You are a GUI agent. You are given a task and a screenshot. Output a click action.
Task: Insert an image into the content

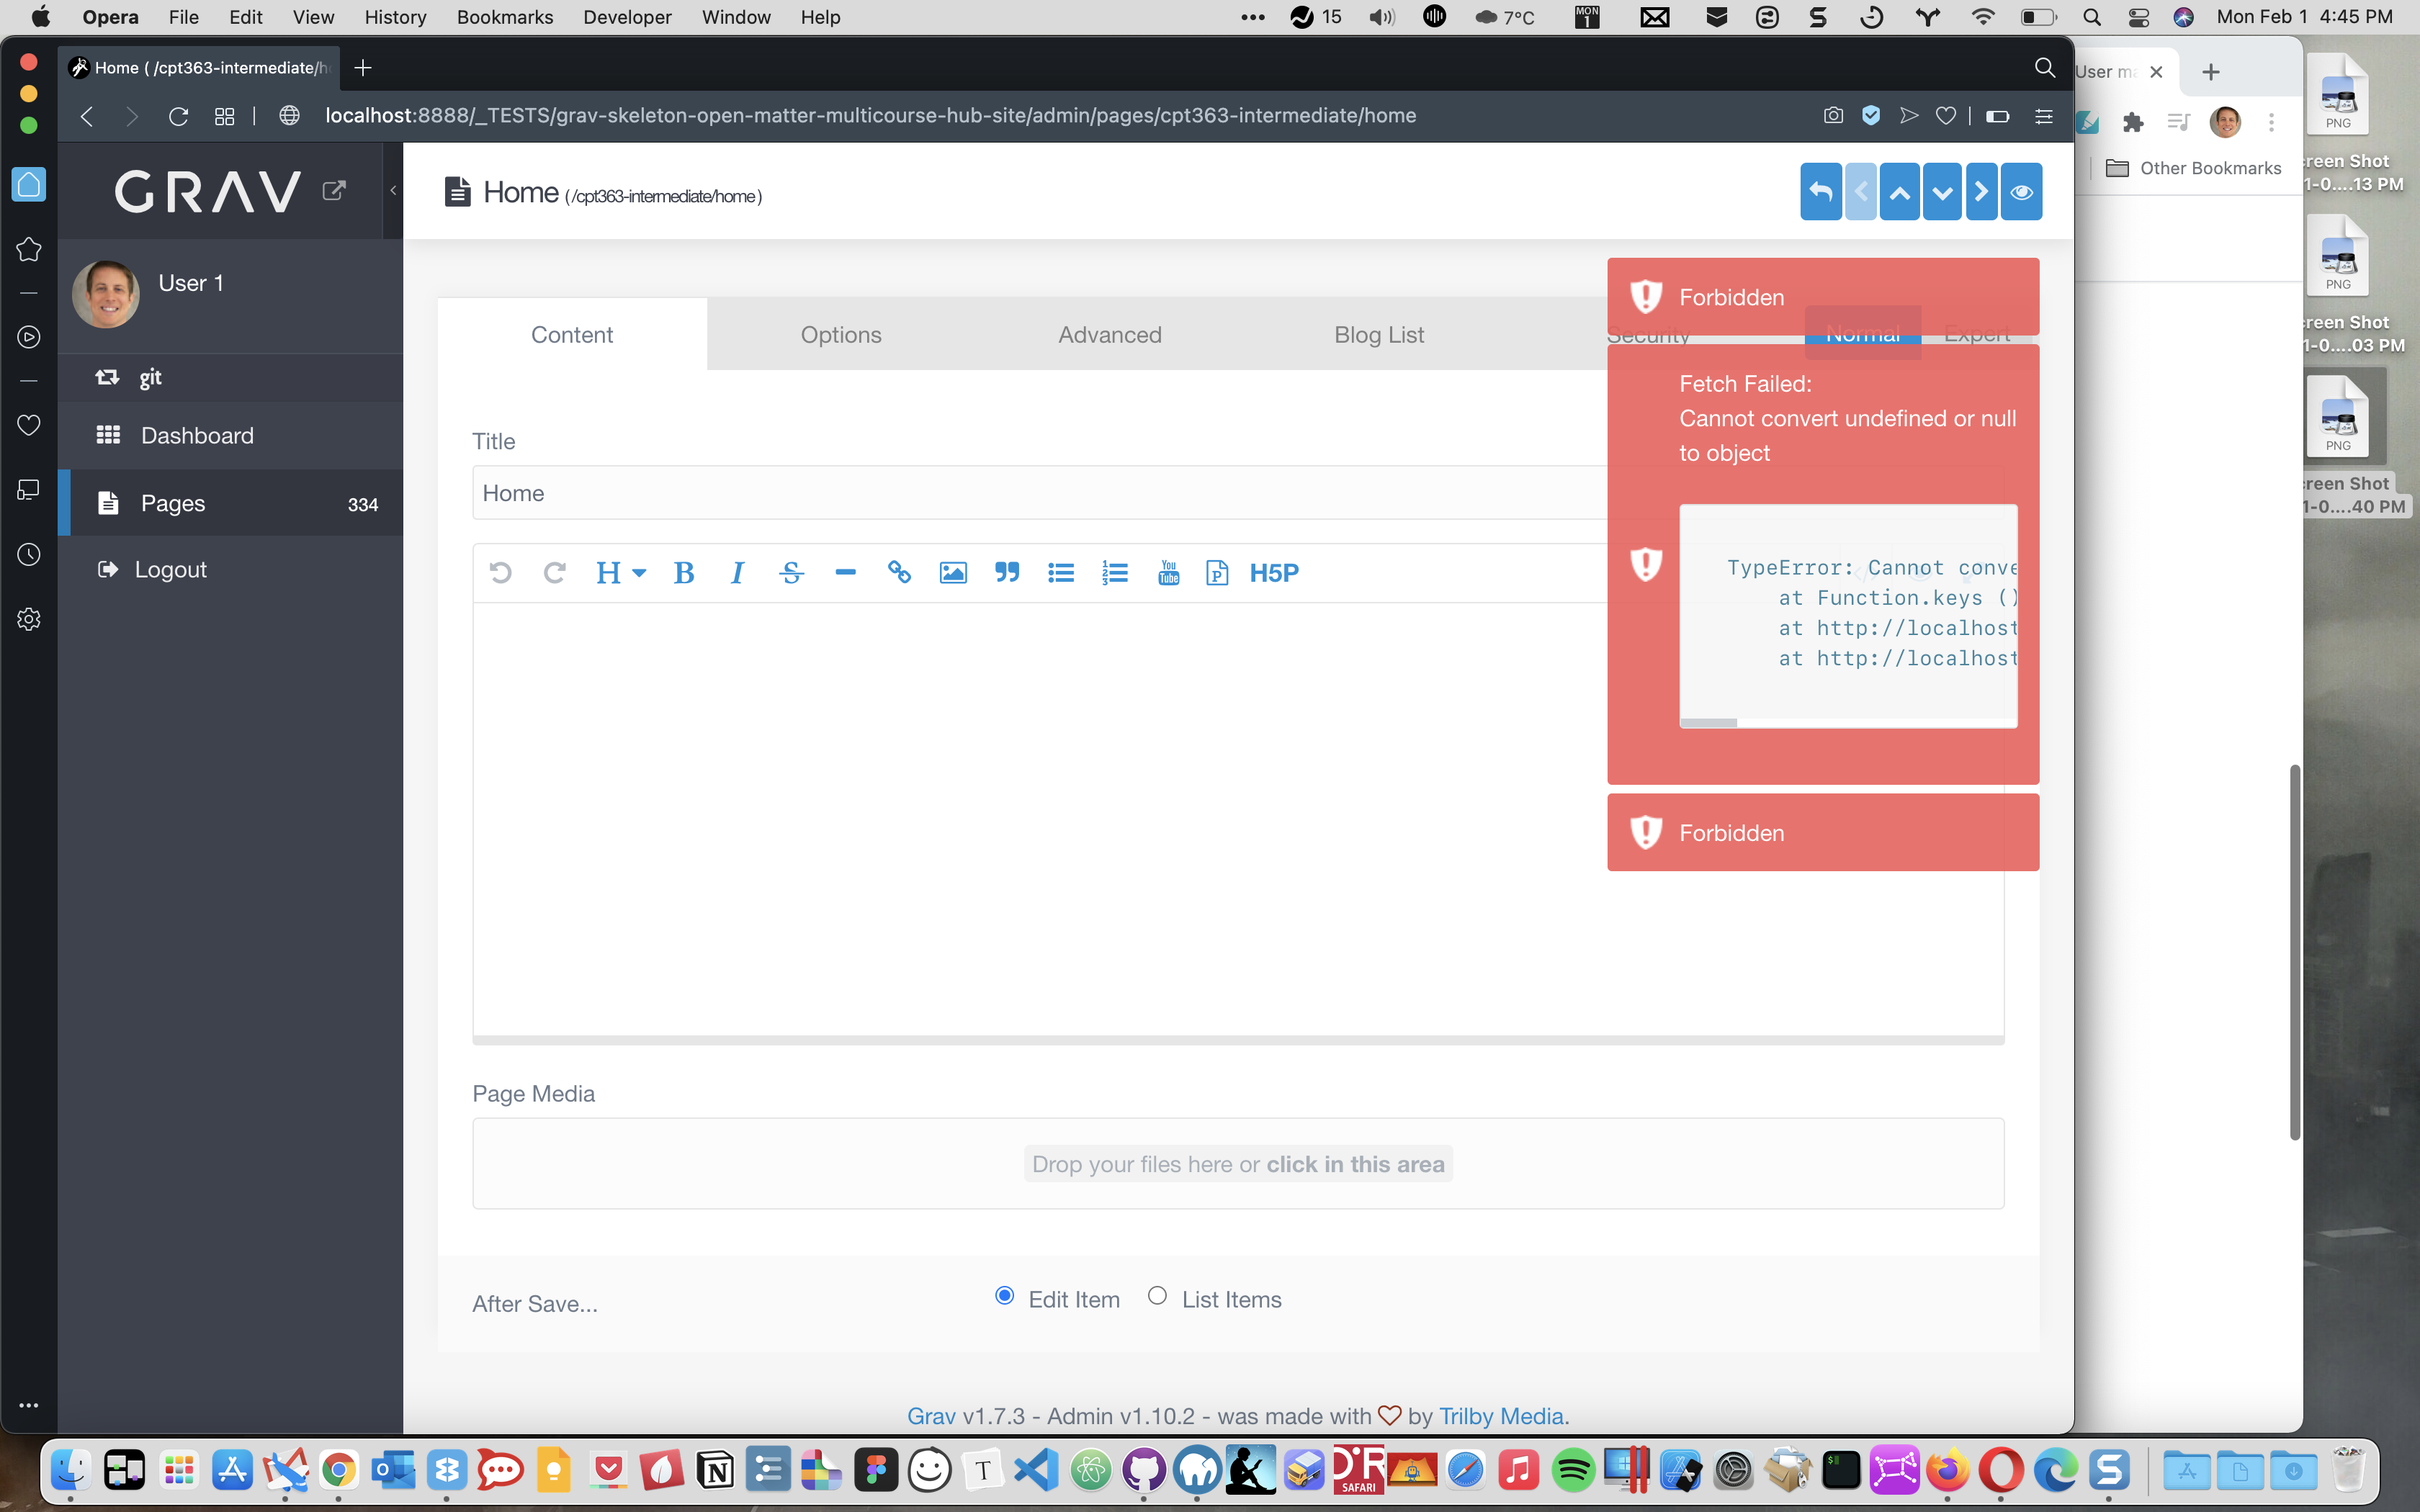tap(953, 572)
